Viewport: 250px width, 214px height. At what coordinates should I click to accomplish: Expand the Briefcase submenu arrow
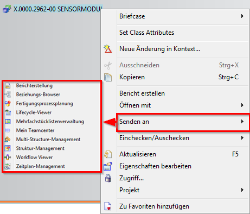[x=242, y=16]
